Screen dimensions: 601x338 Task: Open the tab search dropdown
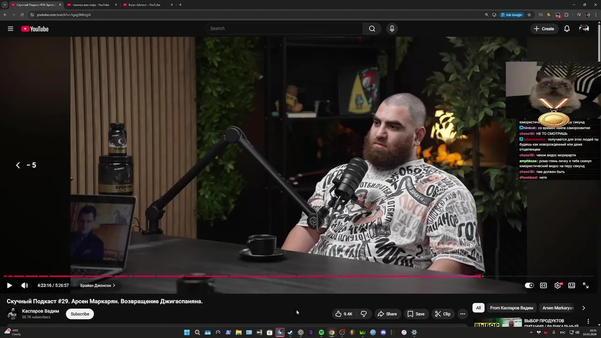(x=5, y=5)
